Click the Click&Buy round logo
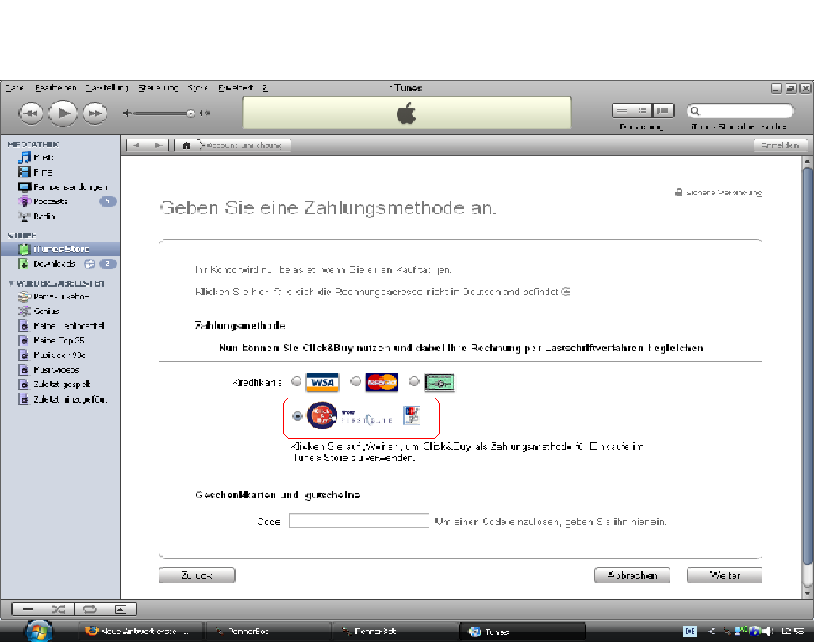This screenshot has width=814, height=642. click(323, 415)
